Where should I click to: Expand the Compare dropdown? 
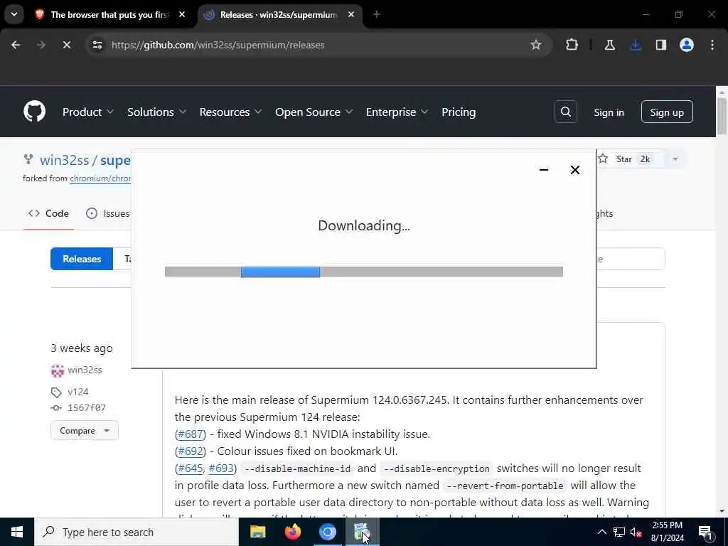(x=84, y=430)
